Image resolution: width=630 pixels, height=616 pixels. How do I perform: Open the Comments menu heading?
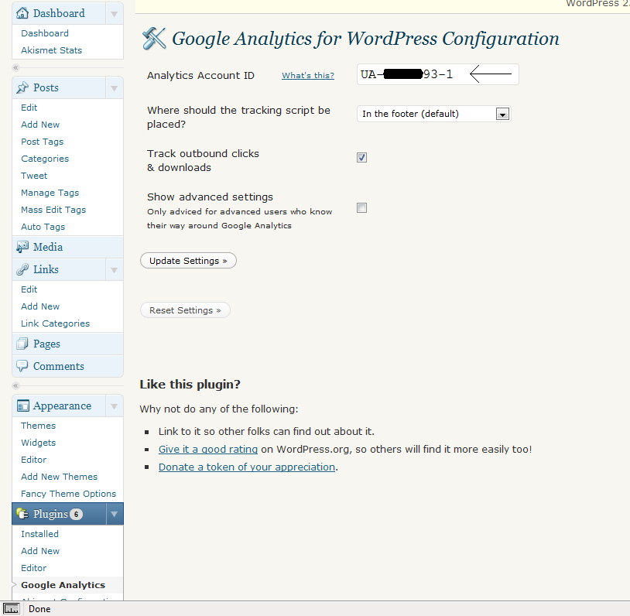59,366
